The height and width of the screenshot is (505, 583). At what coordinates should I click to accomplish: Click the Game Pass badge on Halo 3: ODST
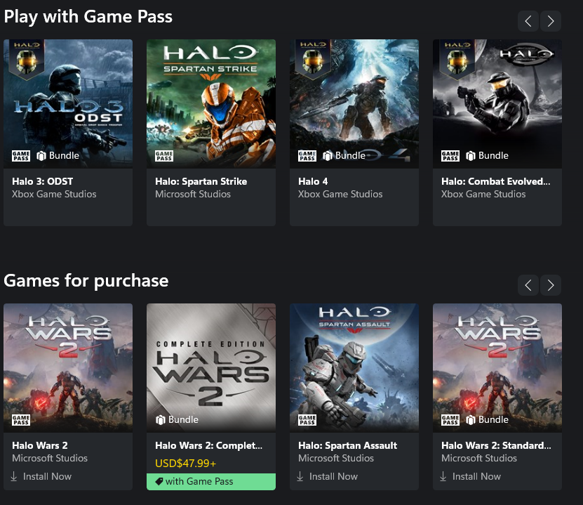pyautogui.click(x=21, y=156)
